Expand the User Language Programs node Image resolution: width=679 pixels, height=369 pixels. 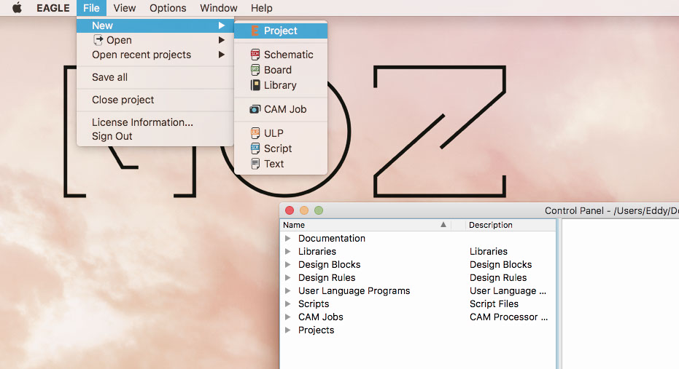click(x=287, y=291)
